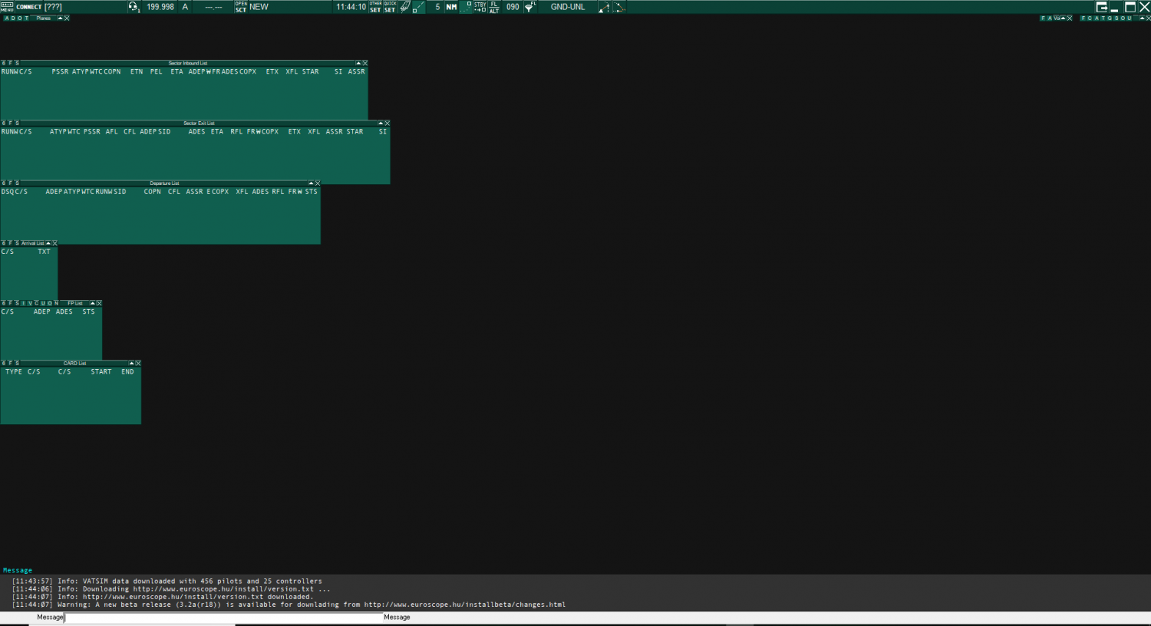Toggle the NM distance unit button
This screenshot has height=626, width=1151.
click(451, 7)
